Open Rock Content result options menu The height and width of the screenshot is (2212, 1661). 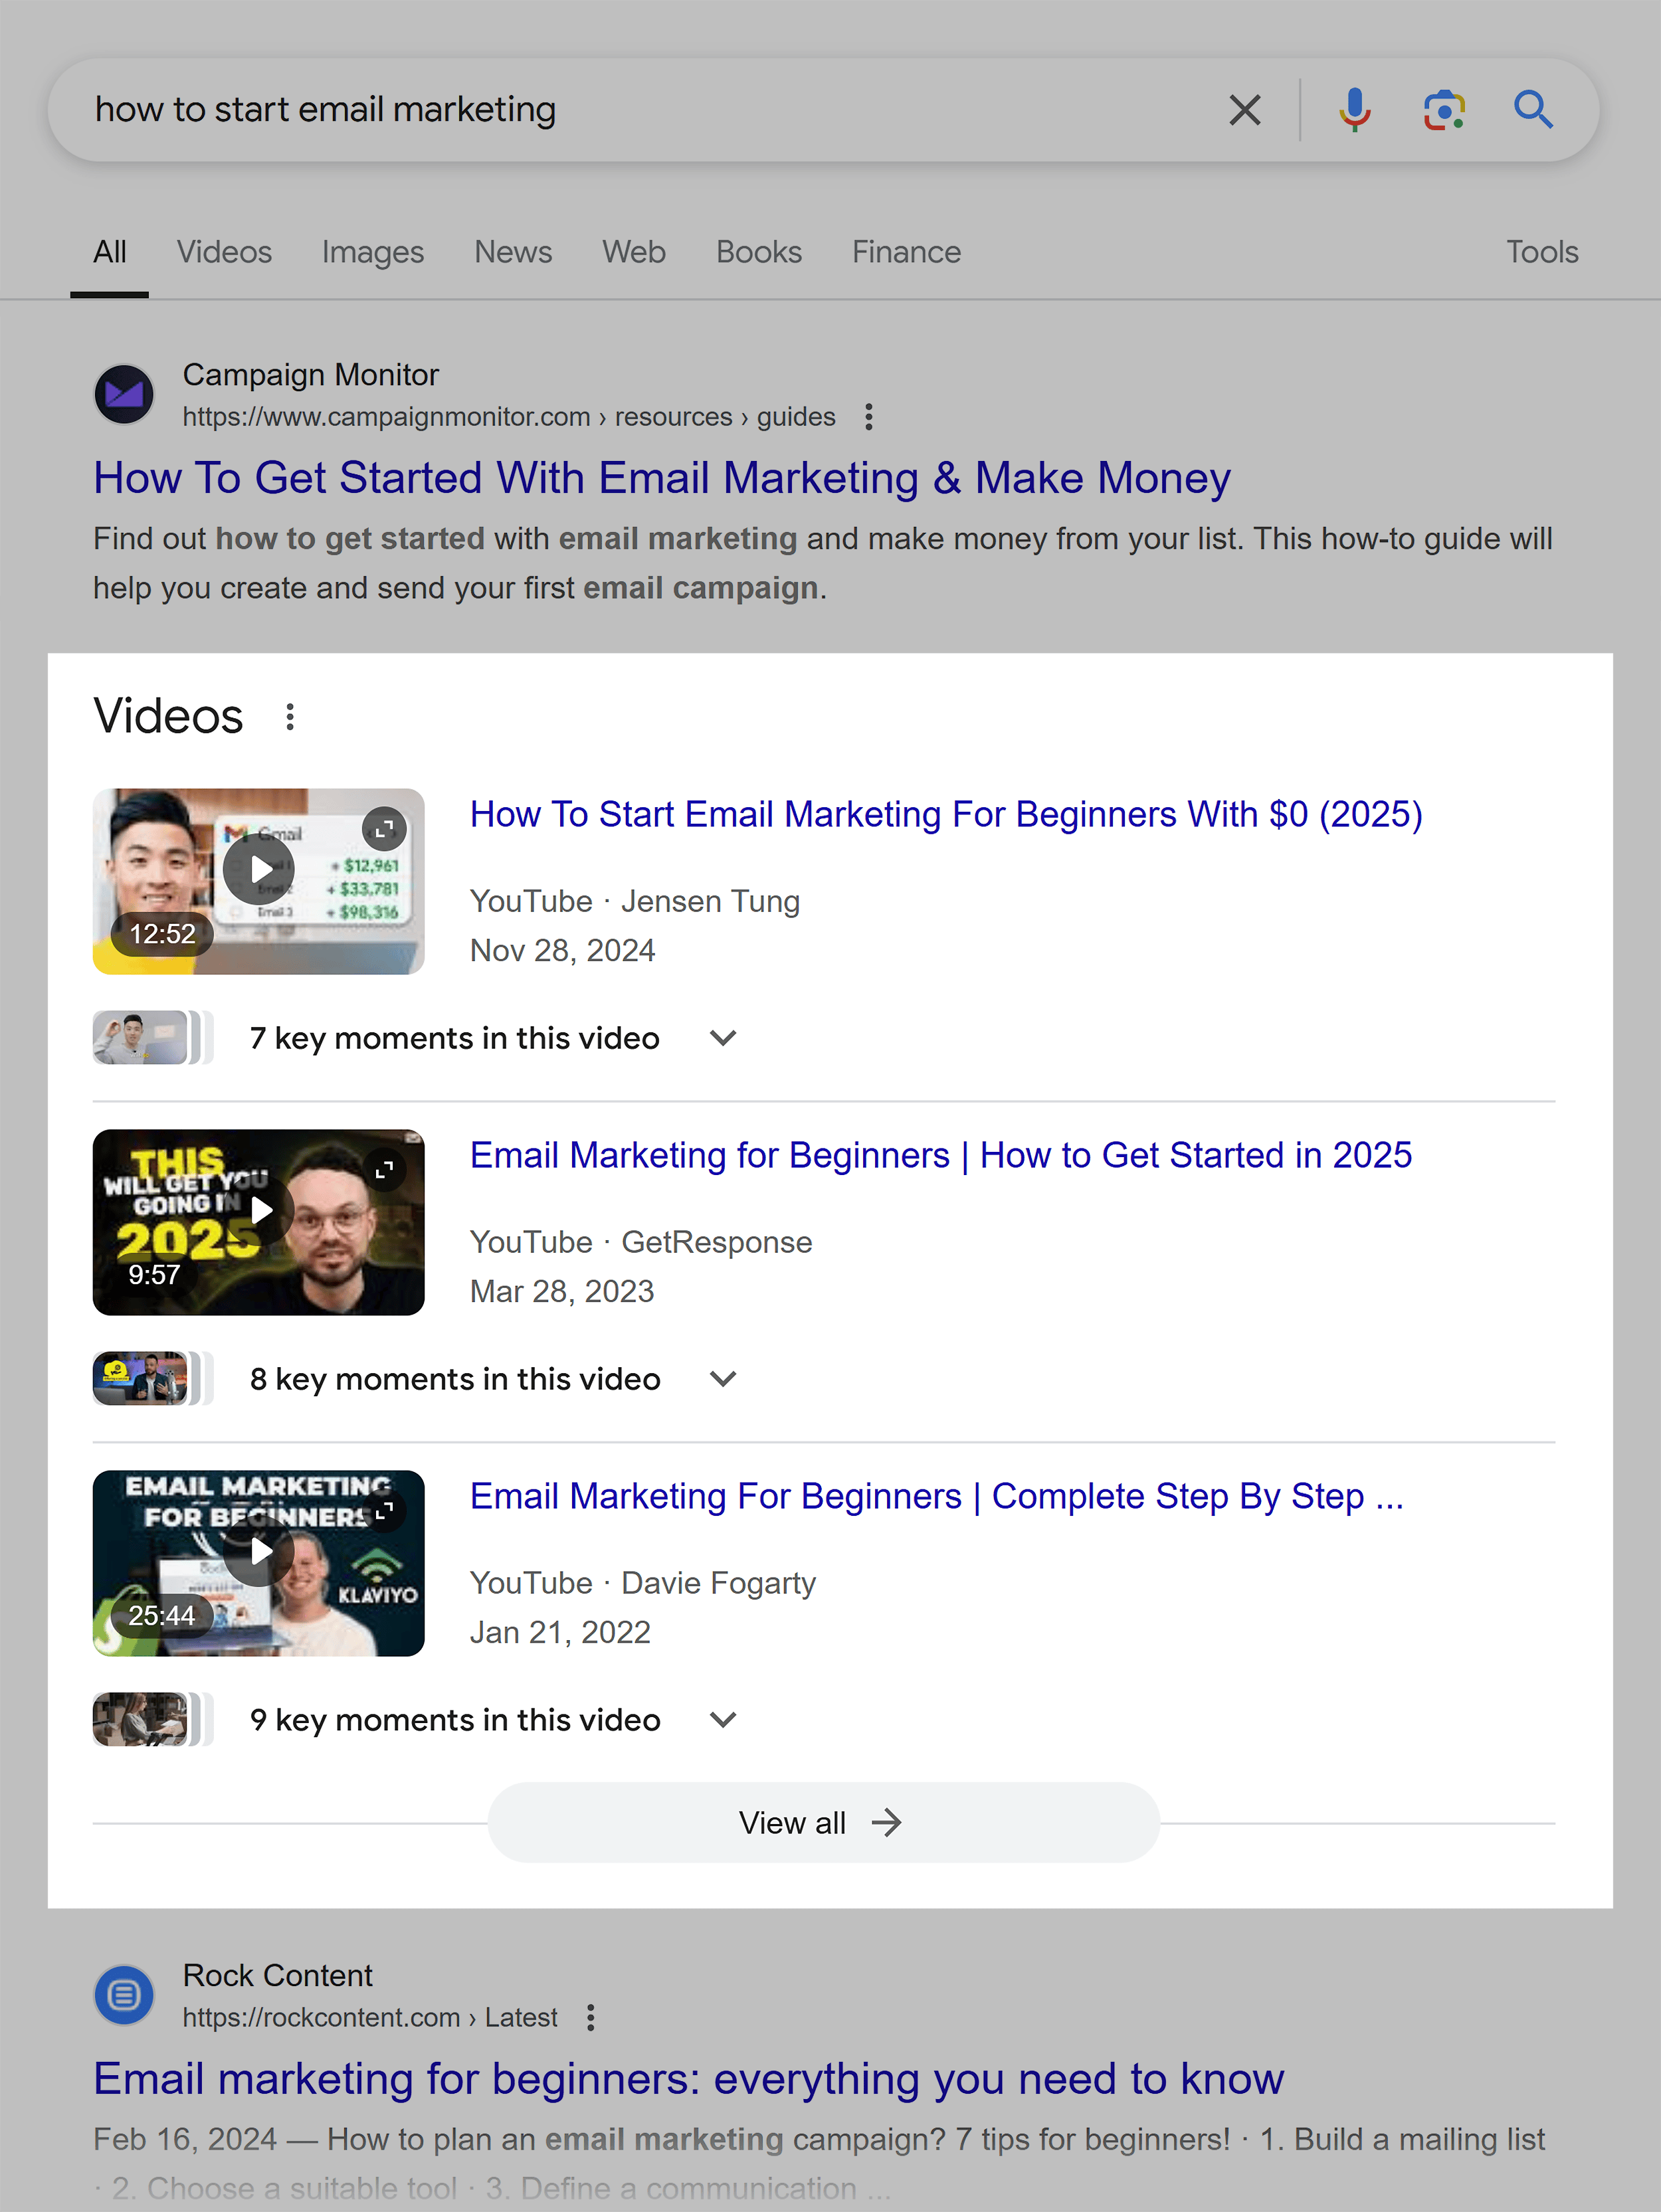pyautogui.click(x=591, y=2017)
